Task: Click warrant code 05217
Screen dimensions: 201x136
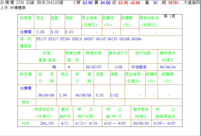Action: 53,39
